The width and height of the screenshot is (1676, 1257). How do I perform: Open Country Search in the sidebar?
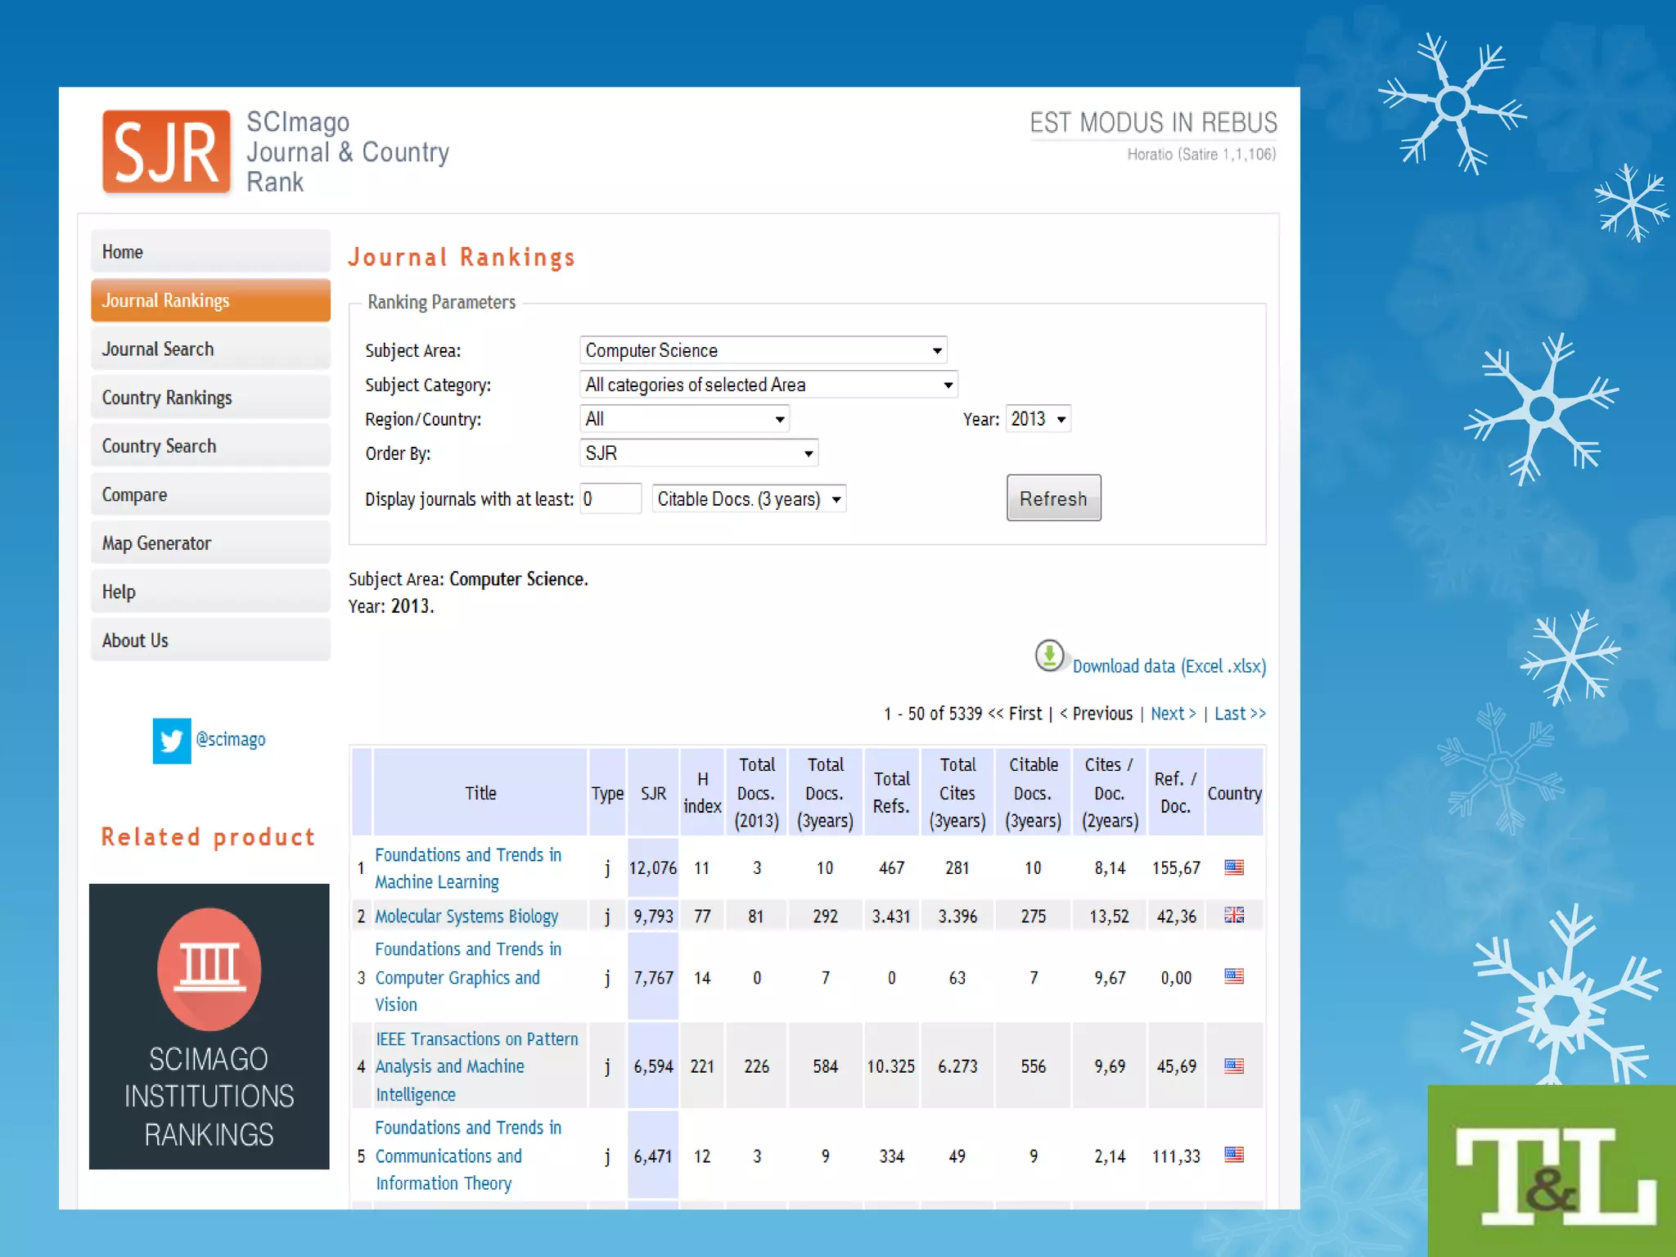click(210, 446)
